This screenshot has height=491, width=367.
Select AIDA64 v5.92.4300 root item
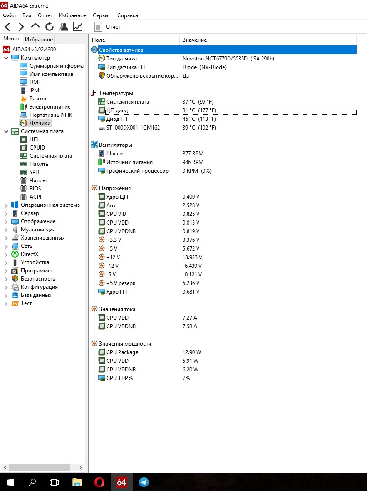click(x=30, y=50)
